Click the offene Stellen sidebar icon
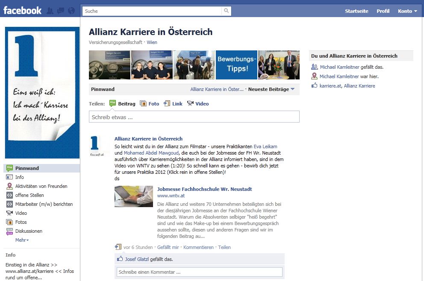 pos(9,195)
